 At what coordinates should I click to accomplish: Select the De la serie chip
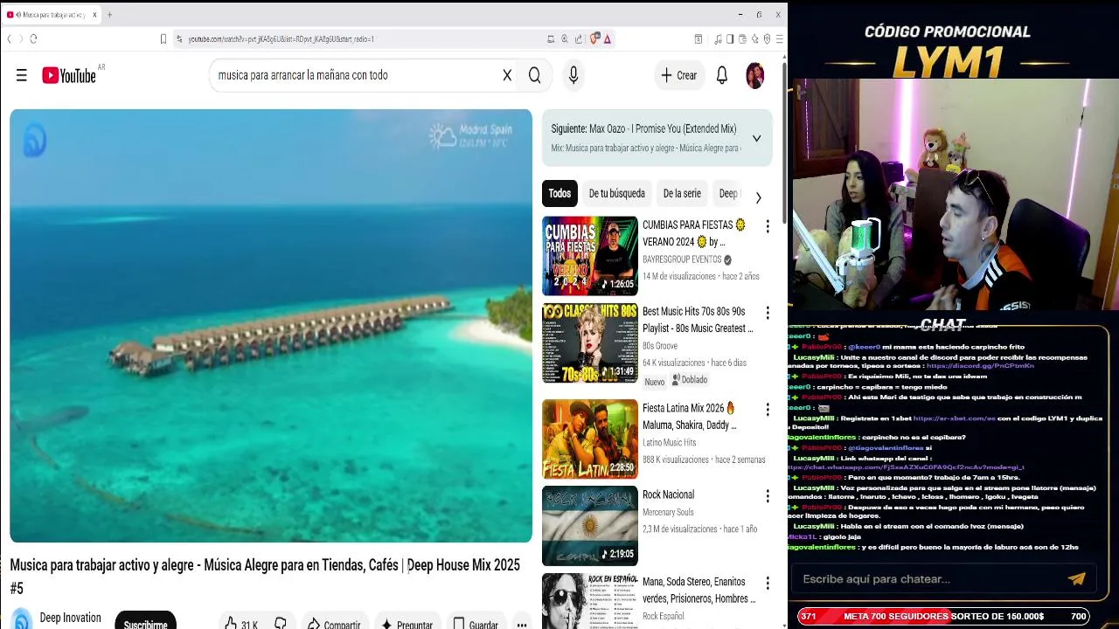click(x=682, y=193)
